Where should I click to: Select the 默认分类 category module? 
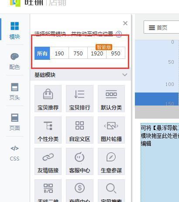point(111,99)
